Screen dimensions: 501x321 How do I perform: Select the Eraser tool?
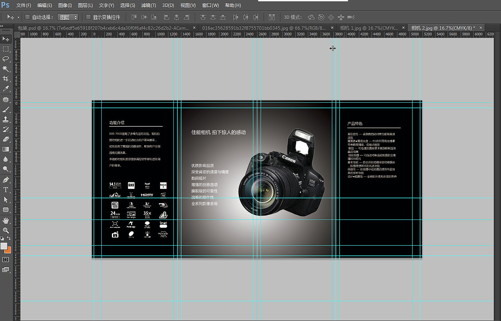tap(6, 139)
